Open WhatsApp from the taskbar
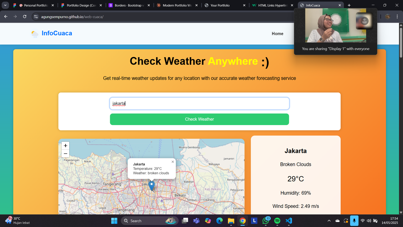Image resolution: width=403 pixels, height=227 pixels. tap(266, 220)
